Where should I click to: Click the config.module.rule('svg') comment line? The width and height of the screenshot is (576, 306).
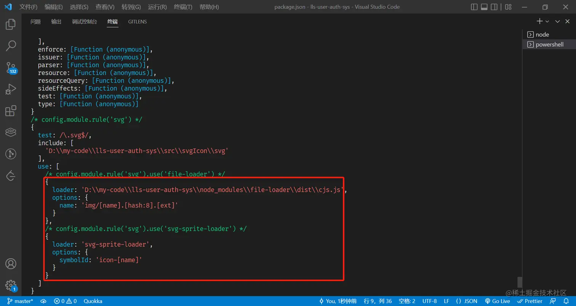86,120
